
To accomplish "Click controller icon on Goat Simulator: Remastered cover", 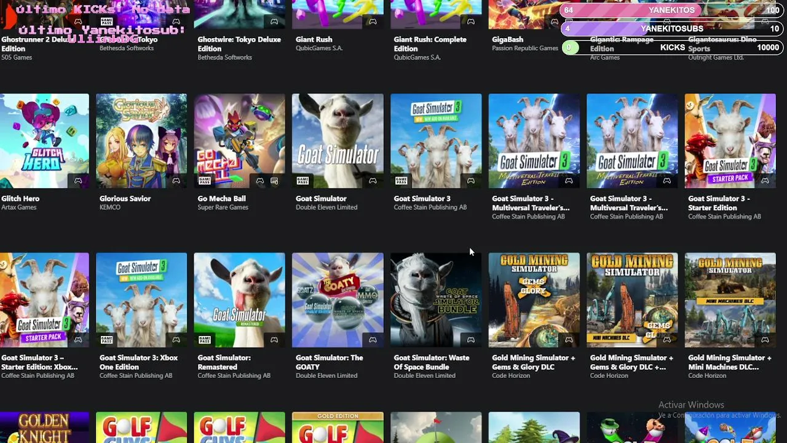I will coord(274,340).
